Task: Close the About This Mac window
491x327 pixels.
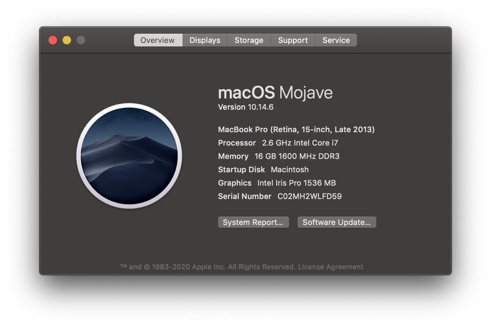Action: pyautogui.click(x=53, y=40)
